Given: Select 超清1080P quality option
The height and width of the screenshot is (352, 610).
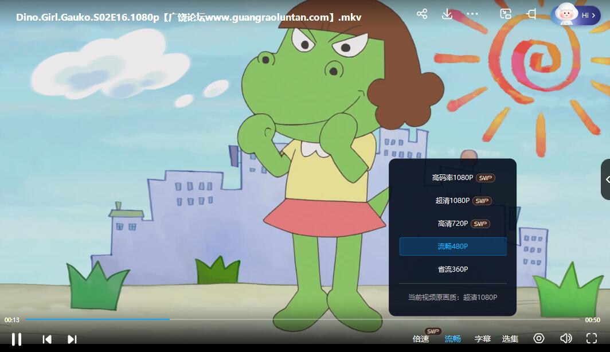Looking at the screenshot, I should (x=453, y=201).
